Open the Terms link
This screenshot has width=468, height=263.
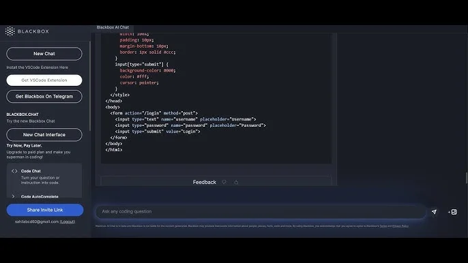coord(383,226)
